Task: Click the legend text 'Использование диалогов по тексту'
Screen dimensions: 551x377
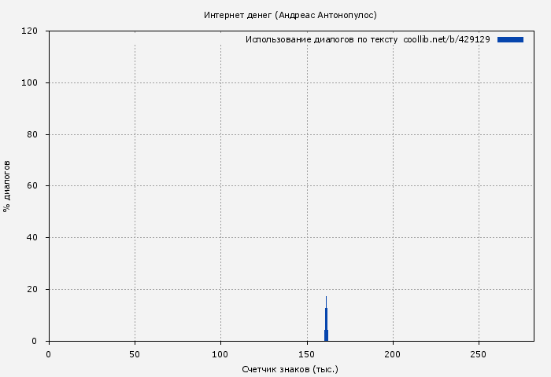Action: click(322, 39)
